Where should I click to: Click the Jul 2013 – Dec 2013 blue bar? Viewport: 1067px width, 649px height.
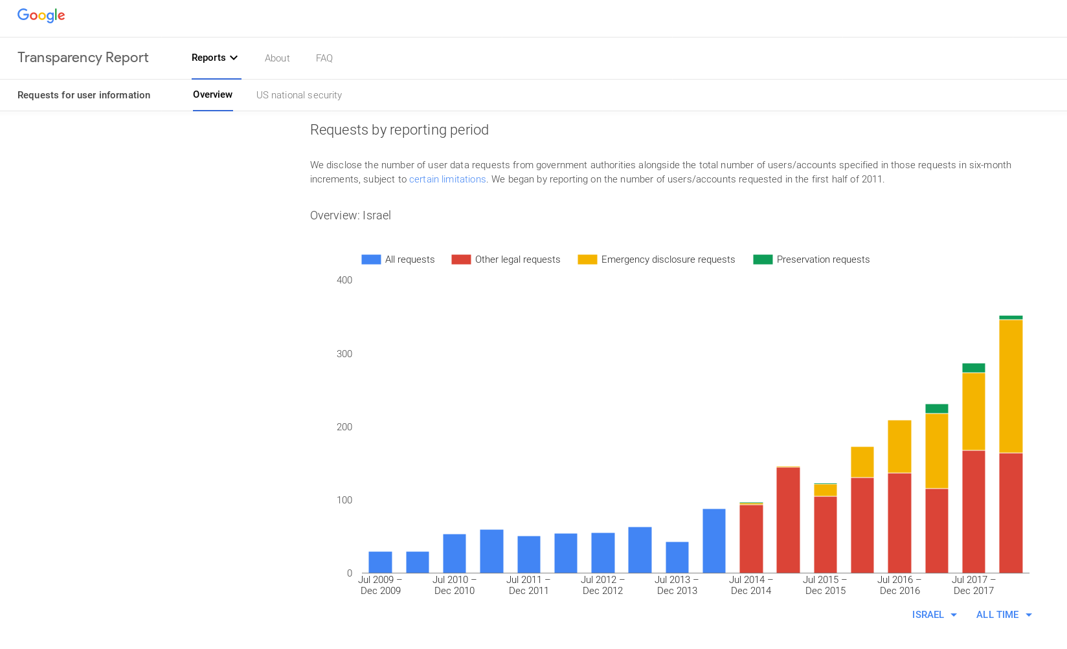(x=677, y=557)
